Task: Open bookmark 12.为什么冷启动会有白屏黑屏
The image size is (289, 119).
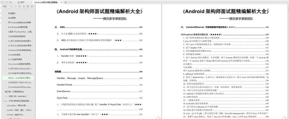Action: click(x=21, y=46)
